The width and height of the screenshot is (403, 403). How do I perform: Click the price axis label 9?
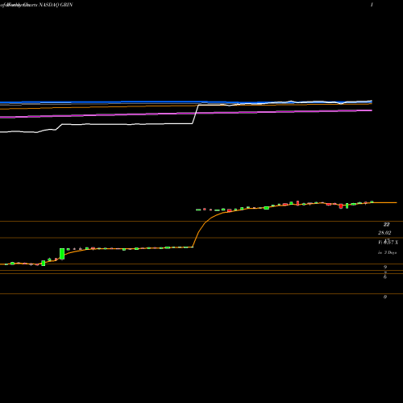tap(385, 267)
